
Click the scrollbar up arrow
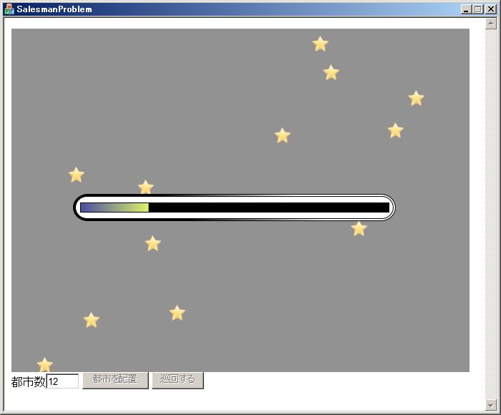(491, 24)
